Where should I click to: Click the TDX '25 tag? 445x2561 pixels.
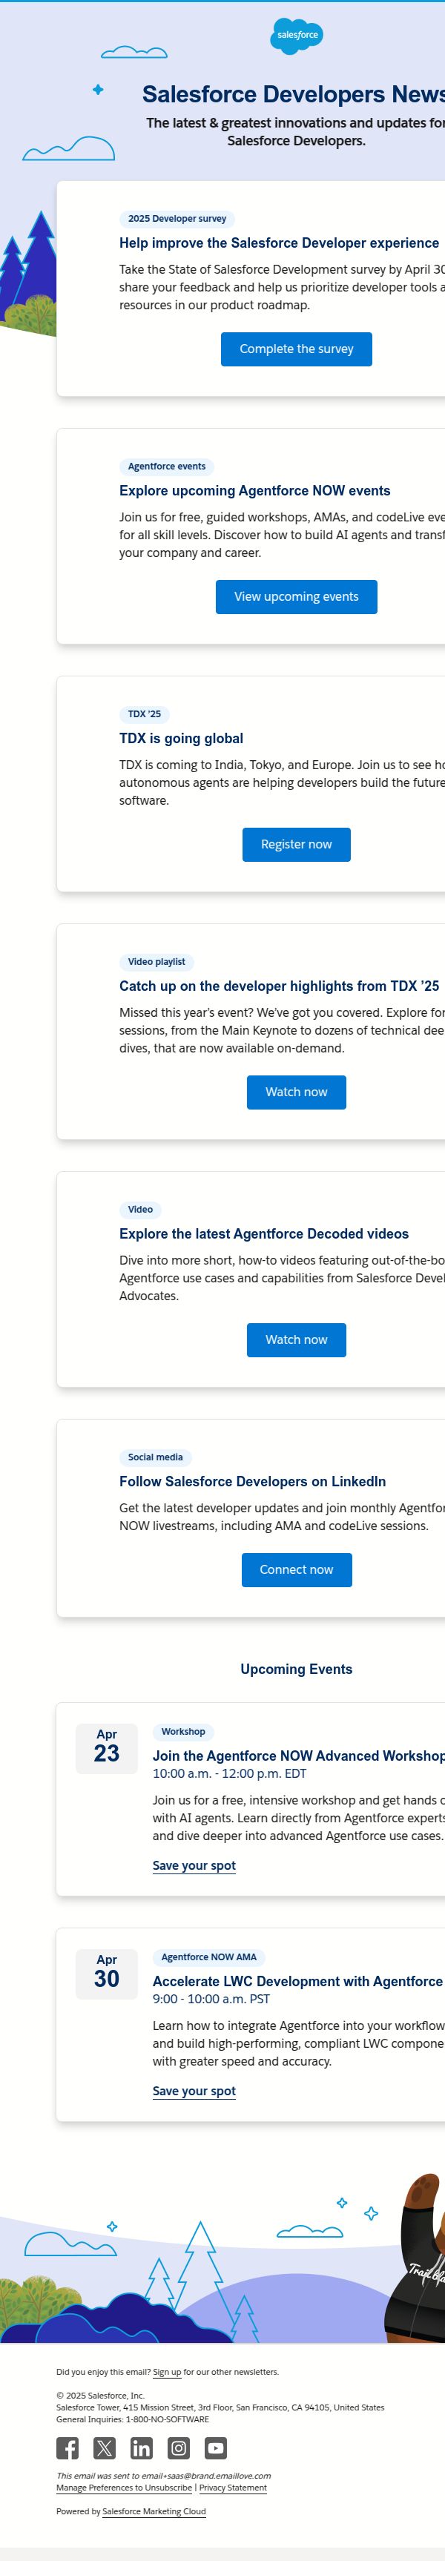pyautogui.click(x=144, y=713)
